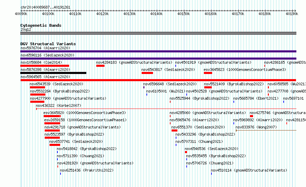Select nsv6596648 (Sedlazeck2020) label
Screen dimensions: 306x187
pos(170,84)
